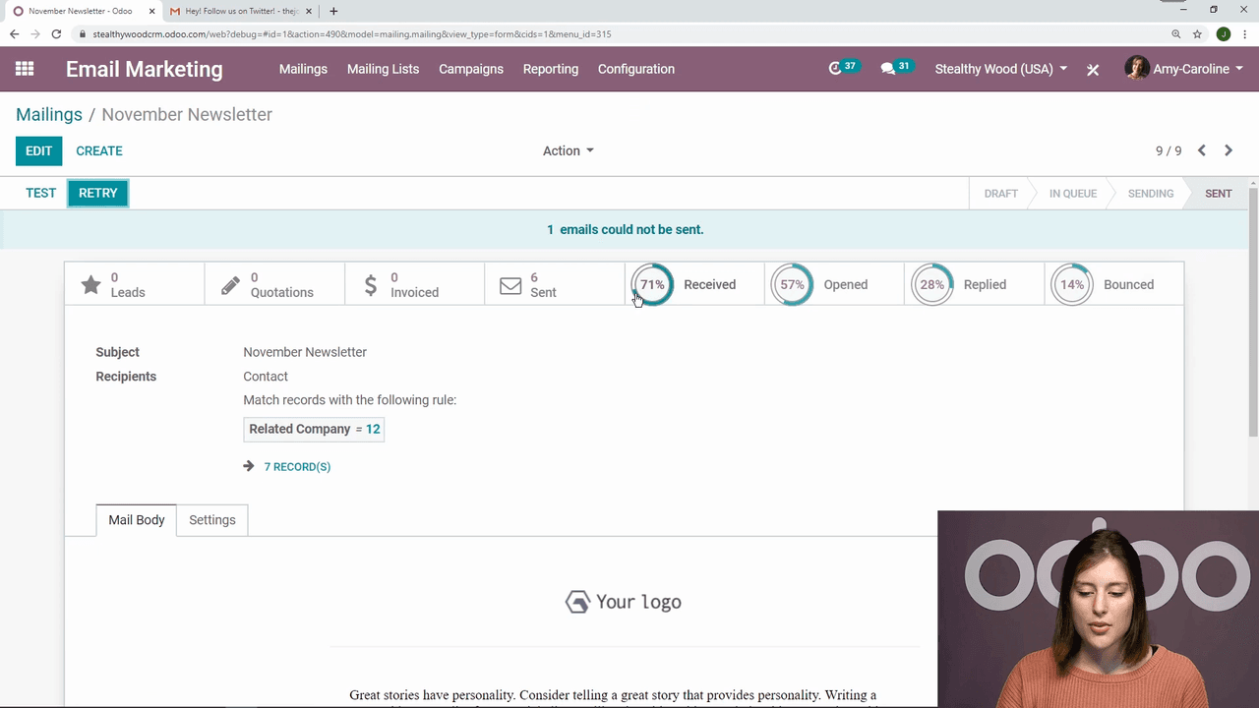Viewport: 1259px width, 708px height.
Task: Go to the next record arrow
Action: (1229, 150)
